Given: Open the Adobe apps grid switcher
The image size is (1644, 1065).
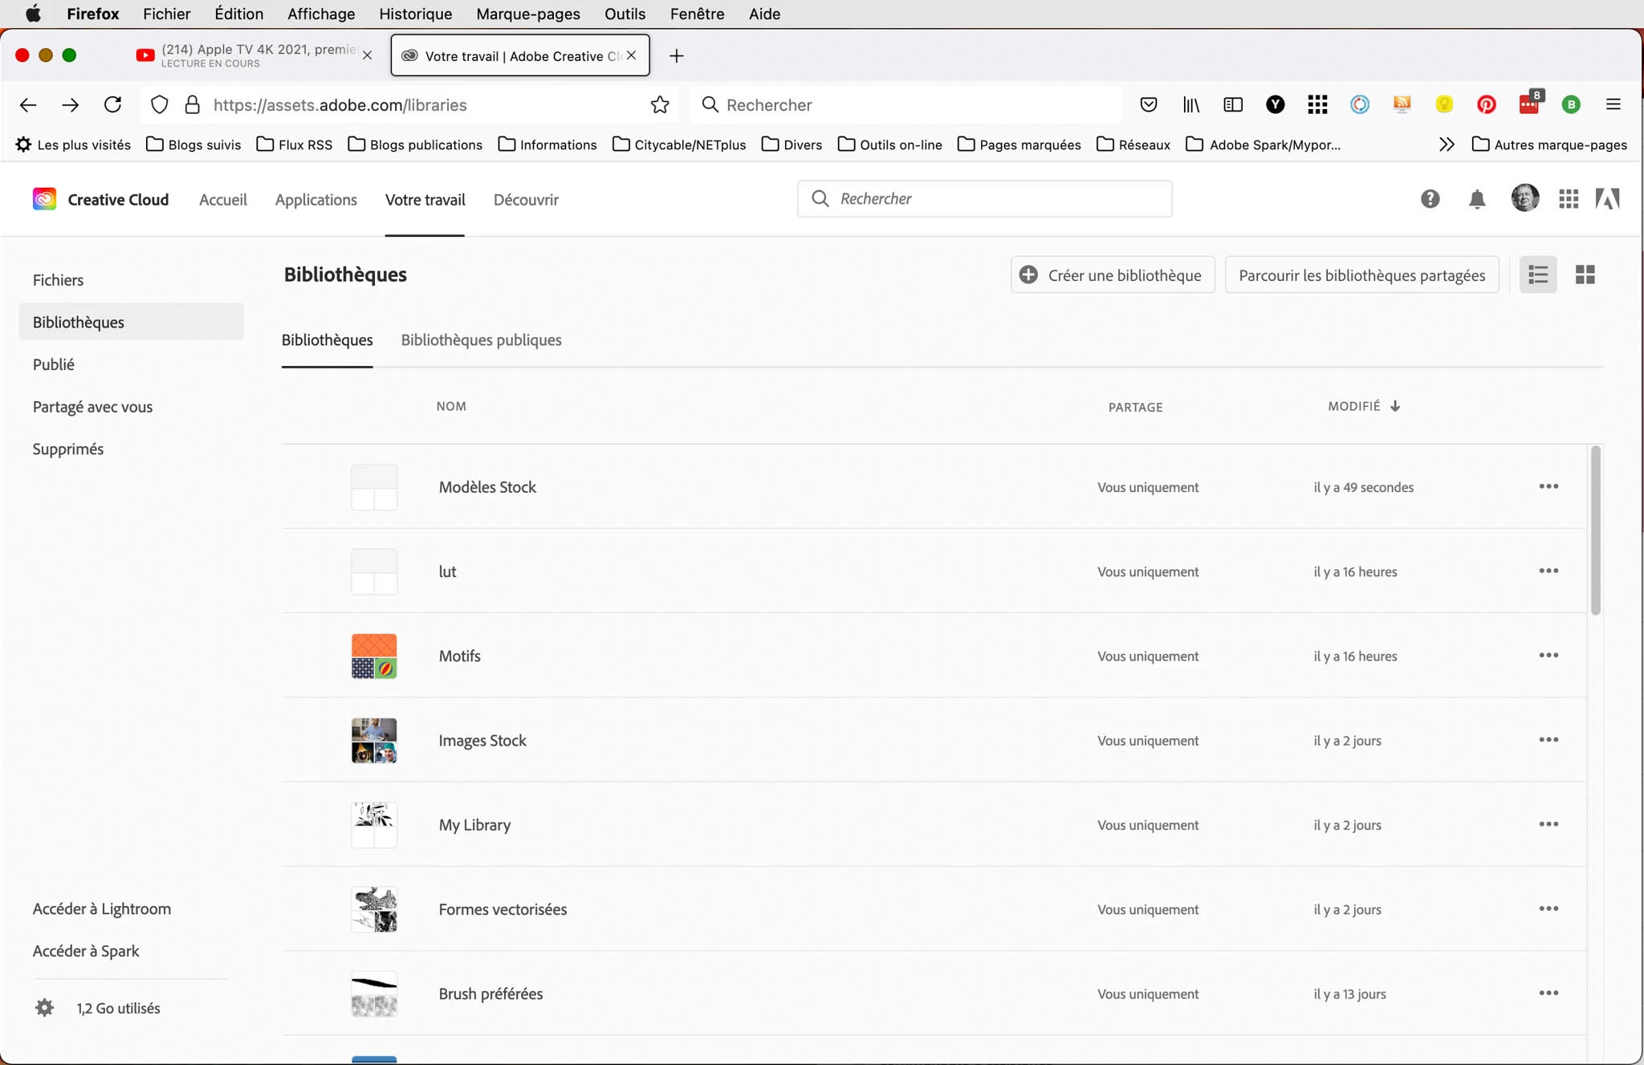Looking at the screenshot, I should [x=1569, y=199].
